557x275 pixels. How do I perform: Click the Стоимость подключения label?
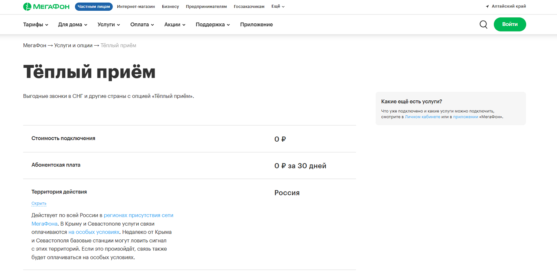63,138
